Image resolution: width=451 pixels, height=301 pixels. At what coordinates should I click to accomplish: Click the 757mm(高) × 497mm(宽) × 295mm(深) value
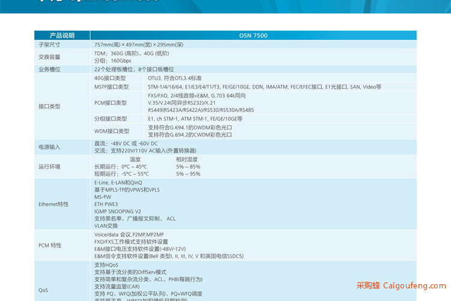point(139,45)
